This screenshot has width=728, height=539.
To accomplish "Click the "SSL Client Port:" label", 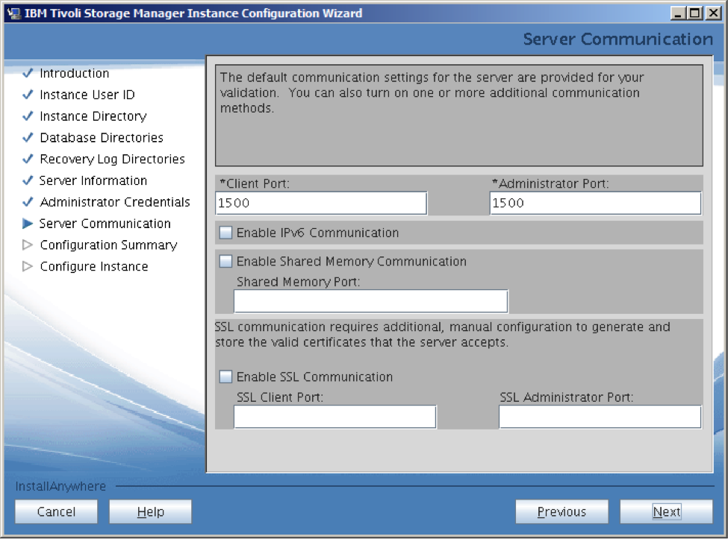I will 280,397.
